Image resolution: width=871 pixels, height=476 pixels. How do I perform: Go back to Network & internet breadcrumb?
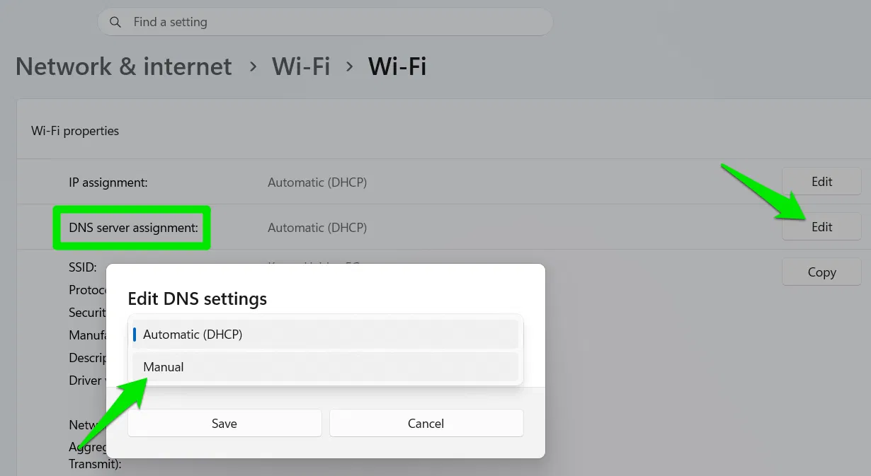pyautogui.click(x=124, y=67)
